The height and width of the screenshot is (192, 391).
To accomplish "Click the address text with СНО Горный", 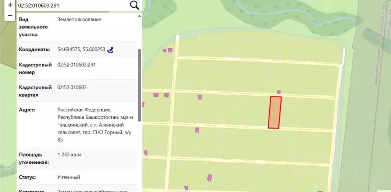I will pyautogui.click(x=95, y=125).
